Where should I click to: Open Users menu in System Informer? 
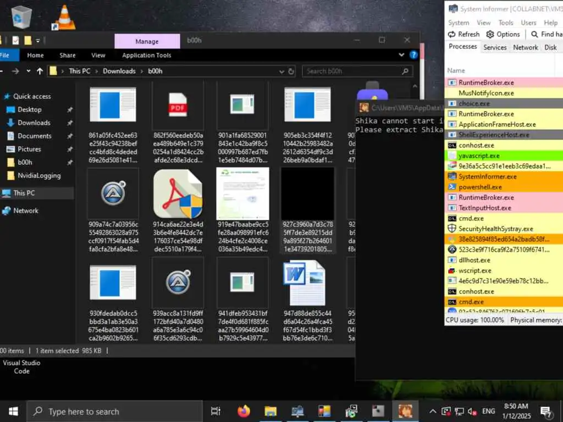(x=528, y=23)
